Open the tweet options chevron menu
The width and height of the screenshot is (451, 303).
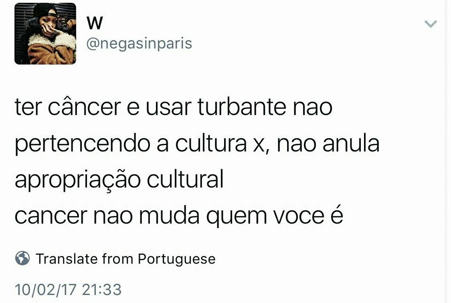click(x=431, y=23)
